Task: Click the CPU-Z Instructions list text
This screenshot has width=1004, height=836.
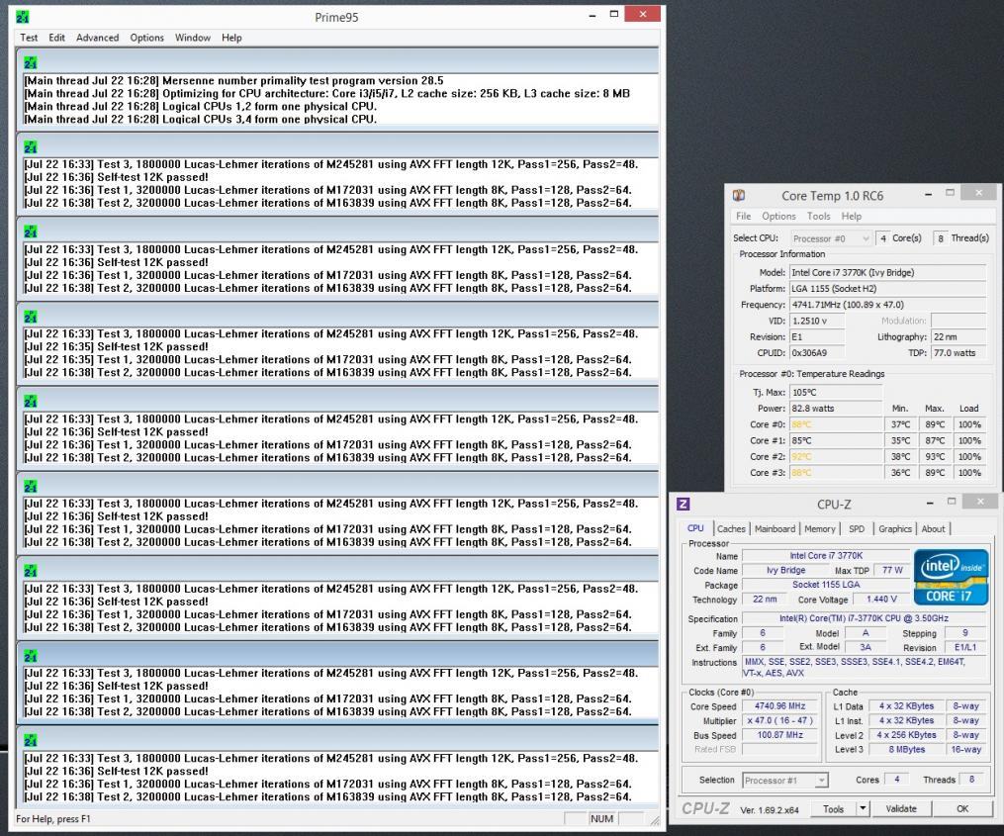Action: [864, 668]
